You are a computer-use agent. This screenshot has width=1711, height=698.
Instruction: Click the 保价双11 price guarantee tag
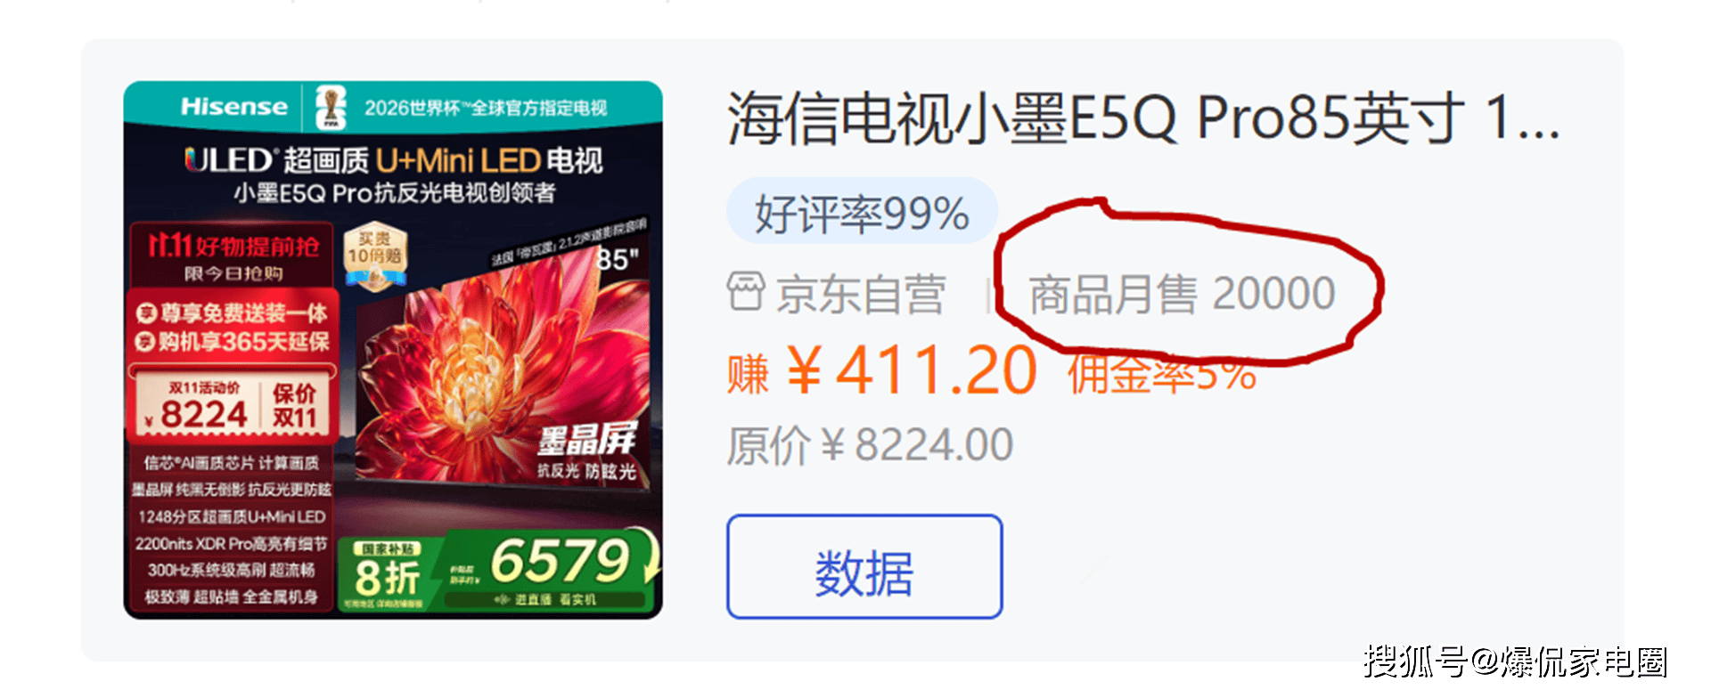tap(295, 406)
